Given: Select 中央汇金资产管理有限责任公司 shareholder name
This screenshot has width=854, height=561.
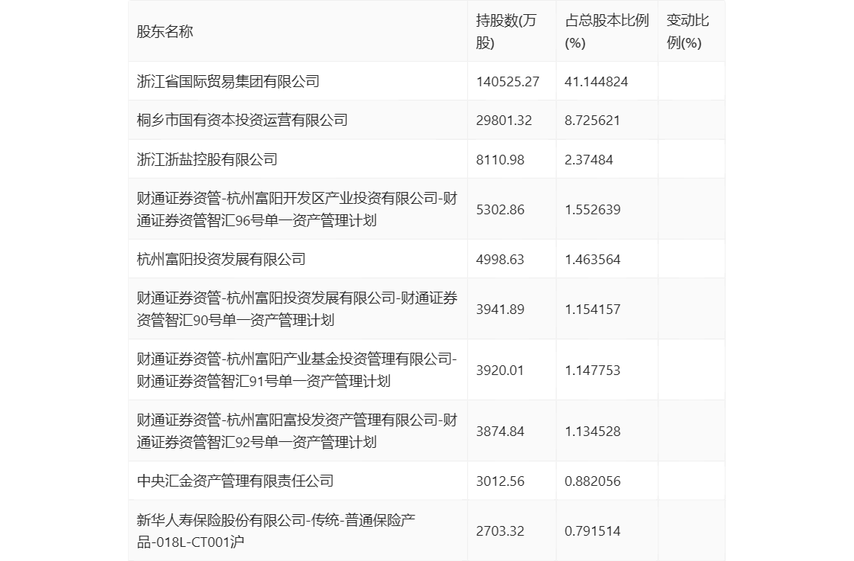Looking at the screenshot, I should point(235,481).
